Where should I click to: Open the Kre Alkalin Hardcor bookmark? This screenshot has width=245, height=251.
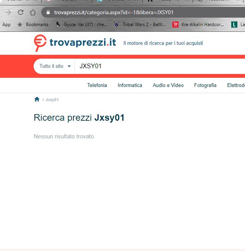pyautogui.click(x=203, y=25)
